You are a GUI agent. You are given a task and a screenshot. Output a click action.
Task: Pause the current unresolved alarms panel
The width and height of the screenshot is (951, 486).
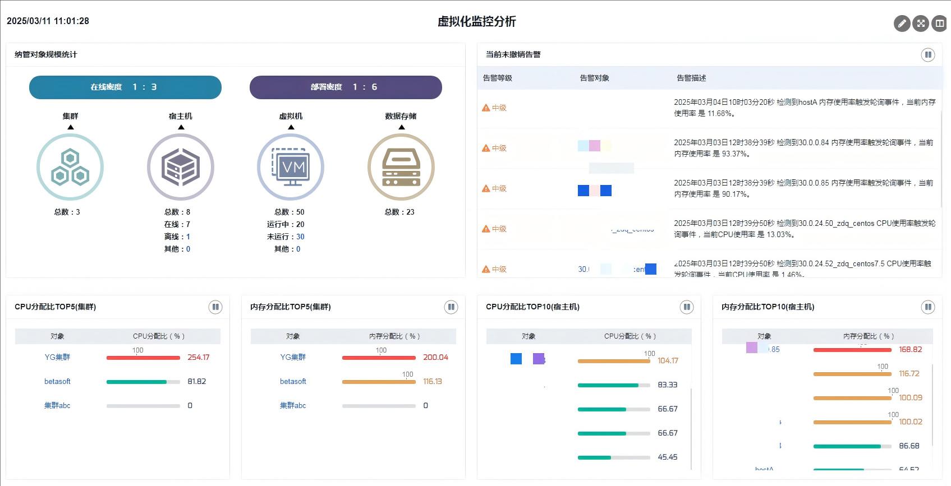[x=928, y=55]
